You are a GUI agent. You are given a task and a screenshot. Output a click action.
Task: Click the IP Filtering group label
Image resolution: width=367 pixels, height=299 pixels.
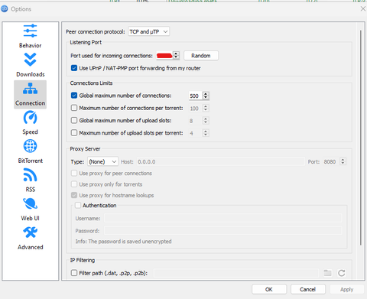pos(83,260)
